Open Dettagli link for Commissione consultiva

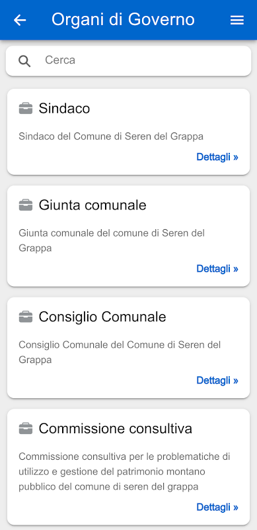click(x=217, y=507)
